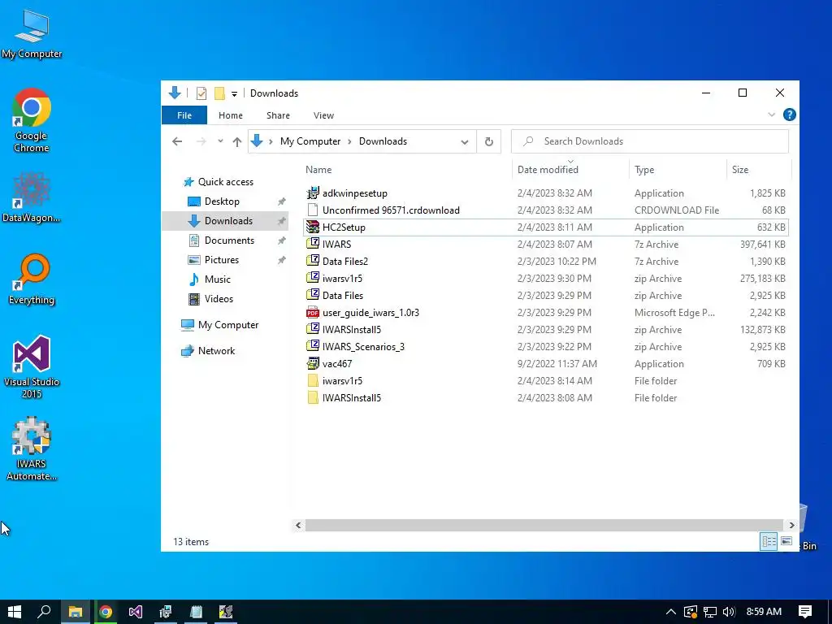Open the Windows Start menu
832x624 pixels.
(x=15, y=612)
